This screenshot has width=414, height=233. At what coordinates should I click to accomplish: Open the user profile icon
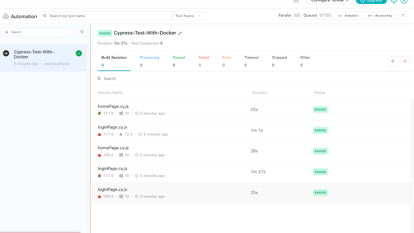[404, 2]
